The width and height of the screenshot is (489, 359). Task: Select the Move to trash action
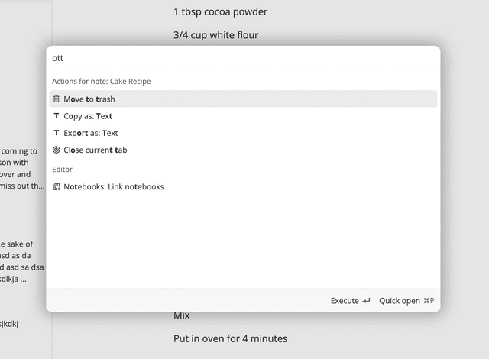click(89, 99)
